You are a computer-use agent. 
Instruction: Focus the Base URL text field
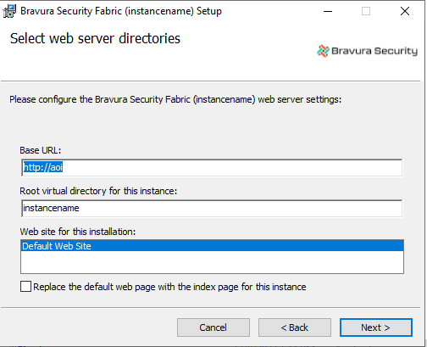[212, 167]
